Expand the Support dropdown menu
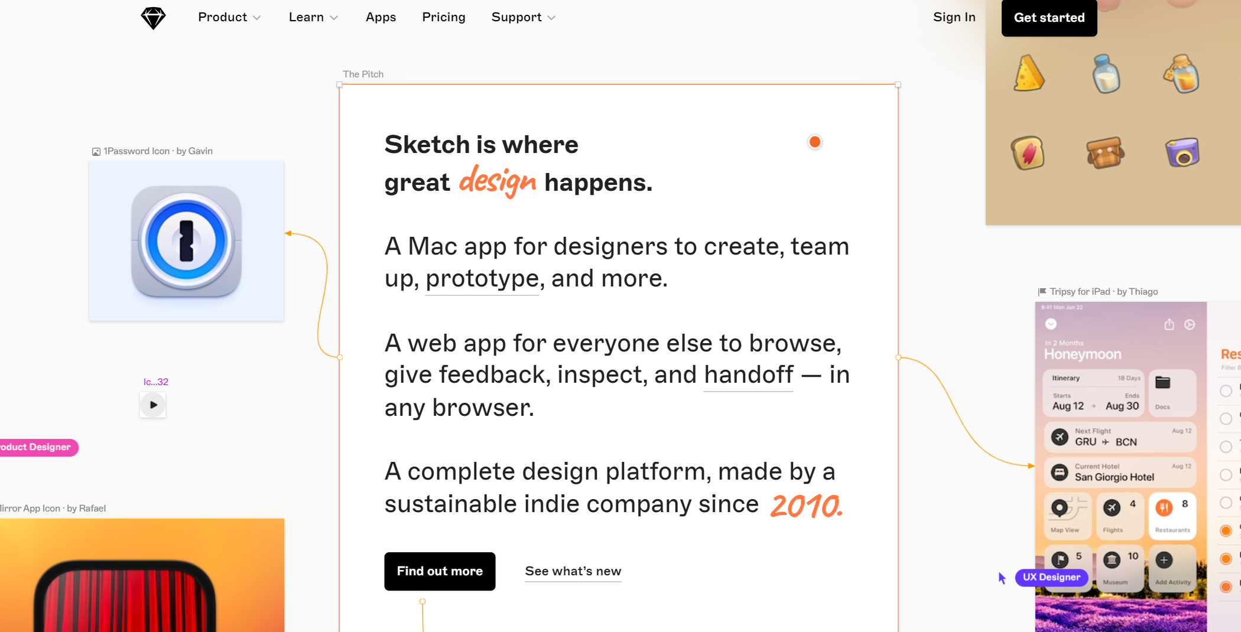1241x632 pixels. [523, 18]
